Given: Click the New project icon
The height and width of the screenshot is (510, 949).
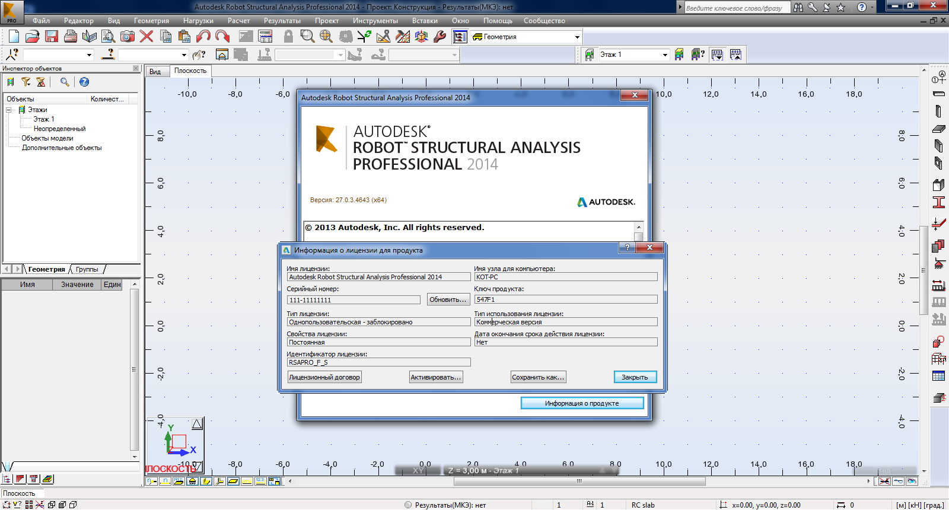Looking at the screenshot, I should pyautogui.click(x=14, y=36).
